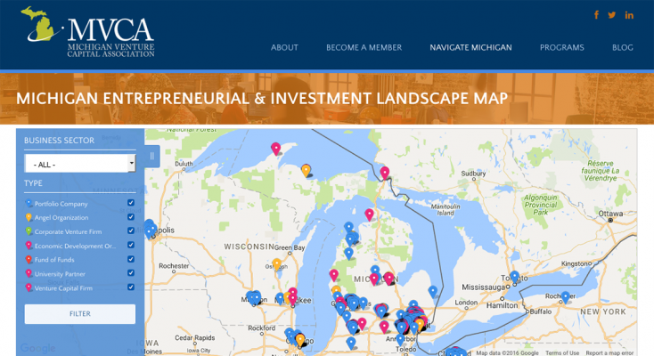Viewport: 654px width, 356px height.
Task: Click the pink pin on Lake Michigan's east shore
Action: click(x=333, y=275)
